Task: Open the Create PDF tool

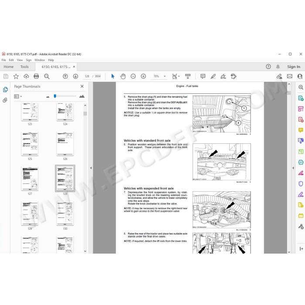Action: [301, 119]
